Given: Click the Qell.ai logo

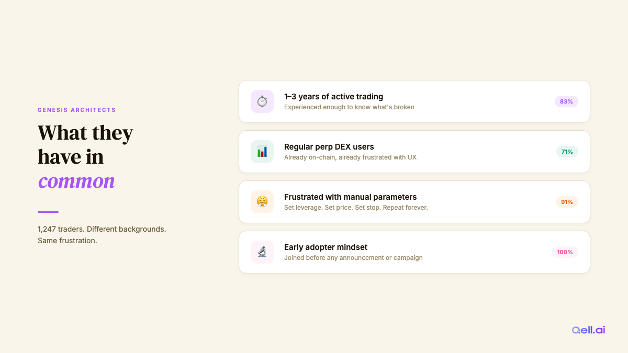Looking at the screenshot, I should pyautogui.click(x=588, y=330).
